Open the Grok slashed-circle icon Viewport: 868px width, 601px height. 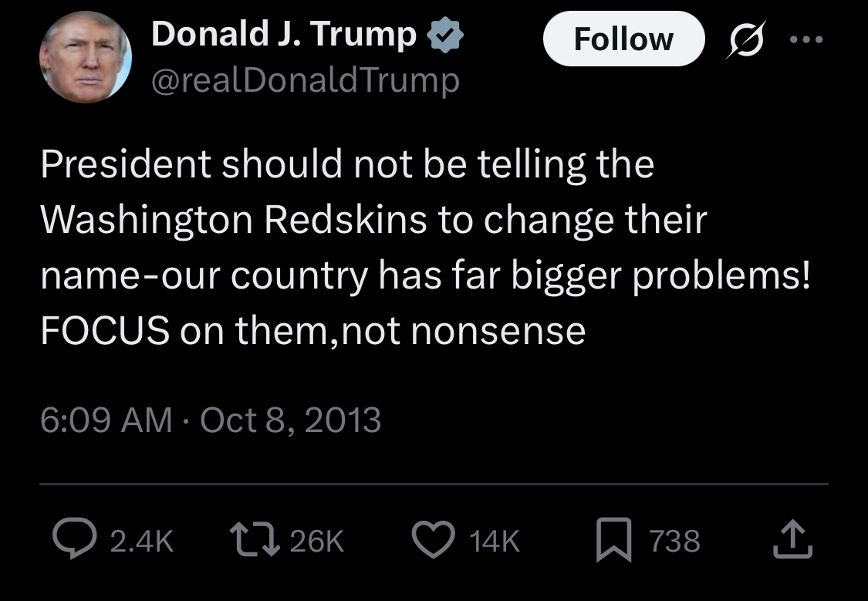point(746,39)
